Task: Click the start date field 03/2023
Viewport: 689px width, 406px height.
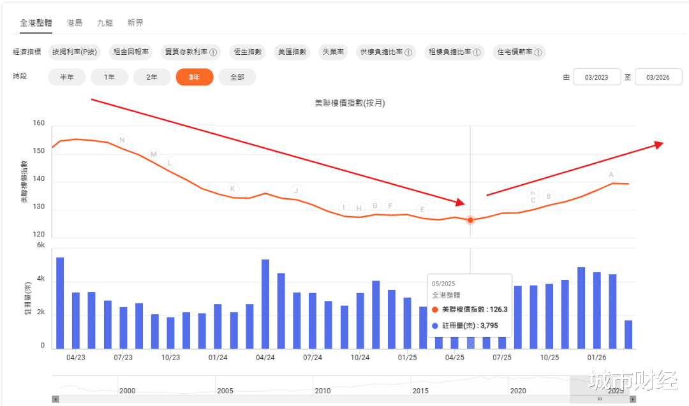Action: click(x=596, y=77)
